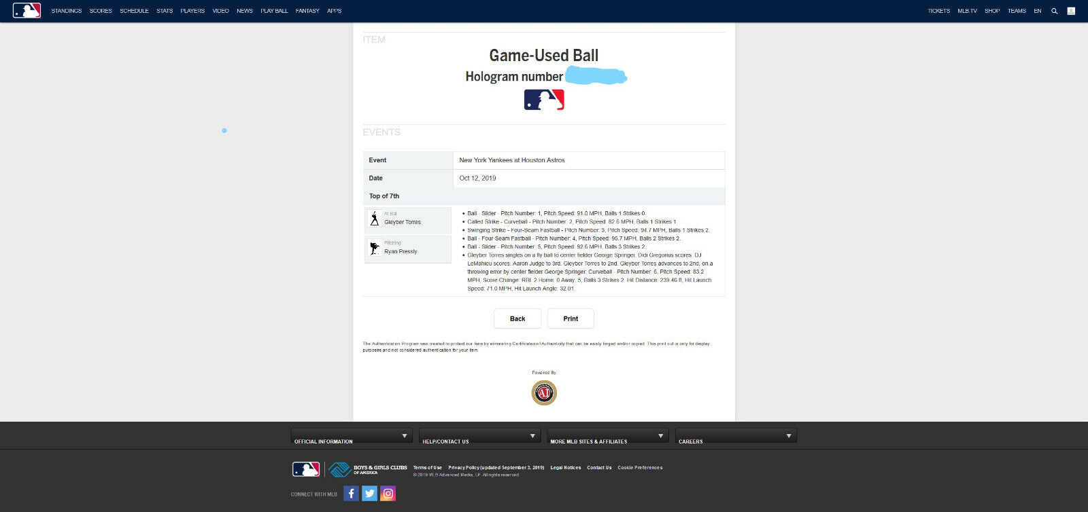Open MLB Instagram page icon
The image size is (1088, 512).
tap(388, 494)
